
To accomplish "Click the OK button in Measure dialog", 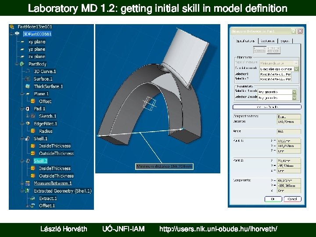I will pyautogui.click(x=273, y=199).
